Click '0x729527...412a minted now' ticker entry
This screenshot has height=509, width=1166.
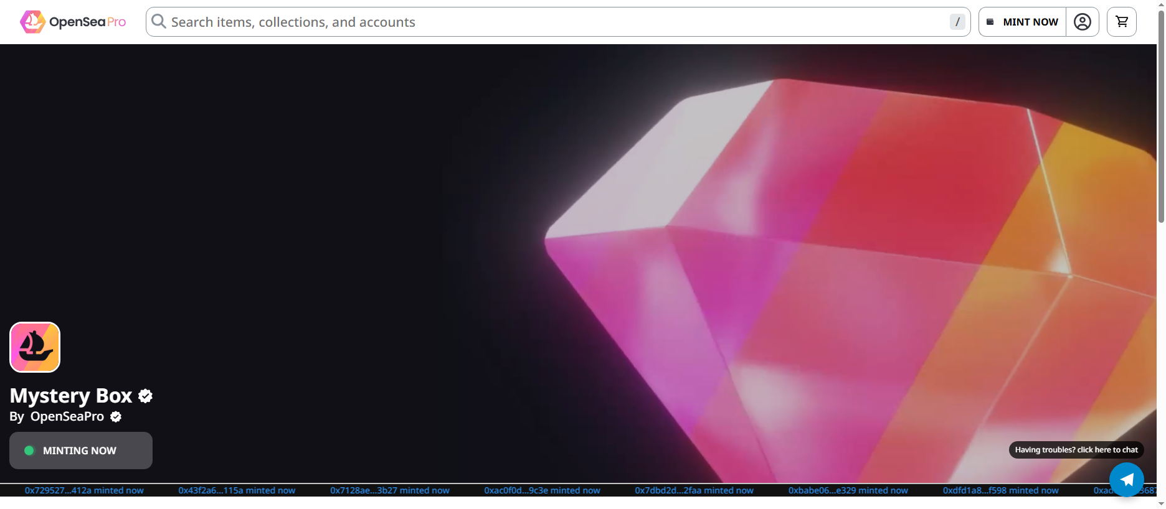coord(84,490)
